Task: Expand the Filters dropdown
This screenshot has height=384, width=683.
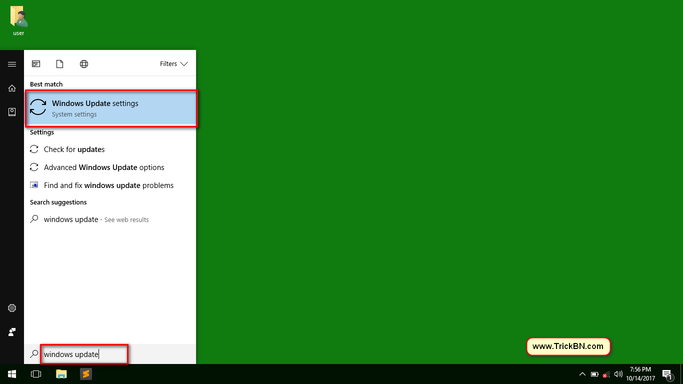Action: coord(173,64)
